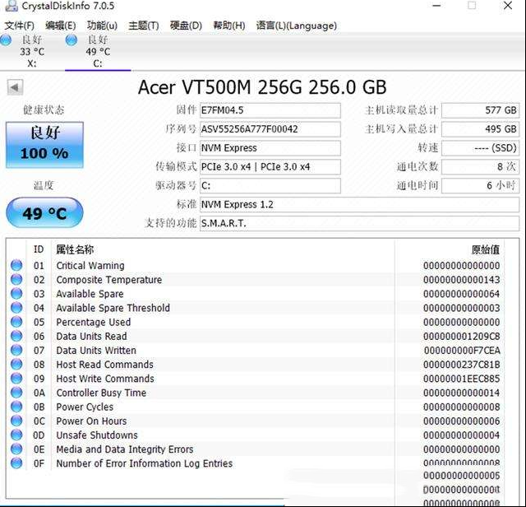Click the S.M.A.R.T. features field
This screenshot has width=526, height=507.
click(359, 223)
